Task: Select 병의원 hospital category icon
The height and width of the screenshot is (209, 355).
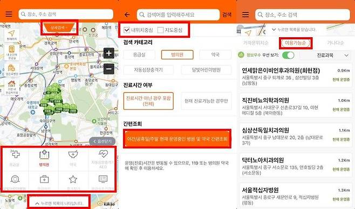Action: [44, 155]
